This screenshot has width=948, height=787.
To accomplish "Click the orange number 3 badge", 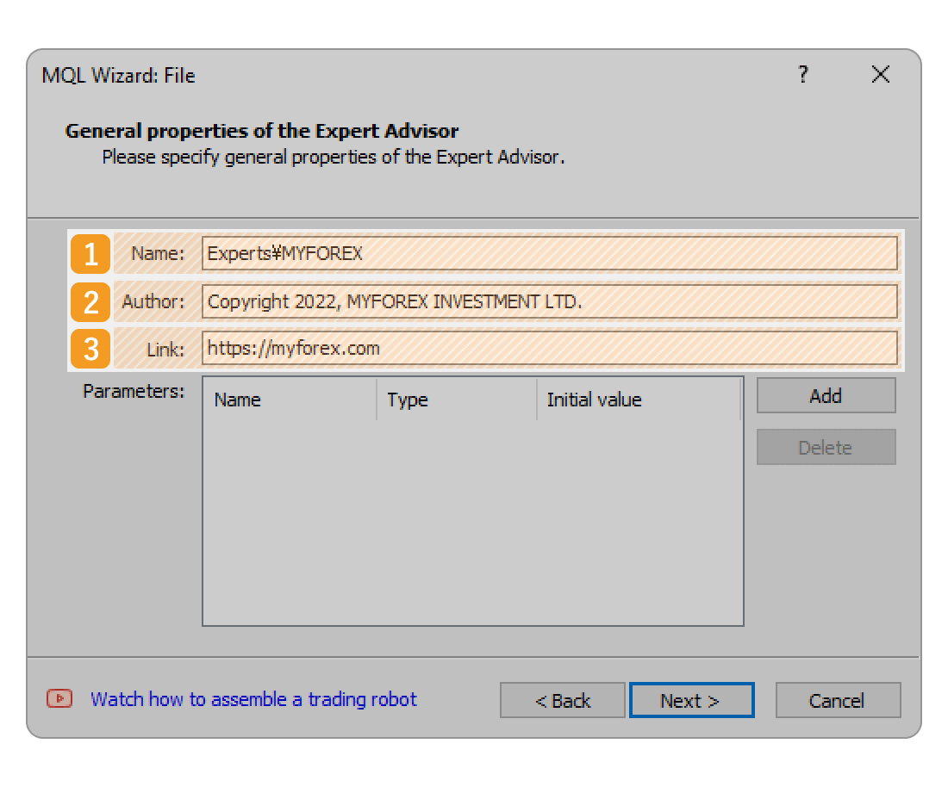I will pyautogui.click(x=90, y=349).
